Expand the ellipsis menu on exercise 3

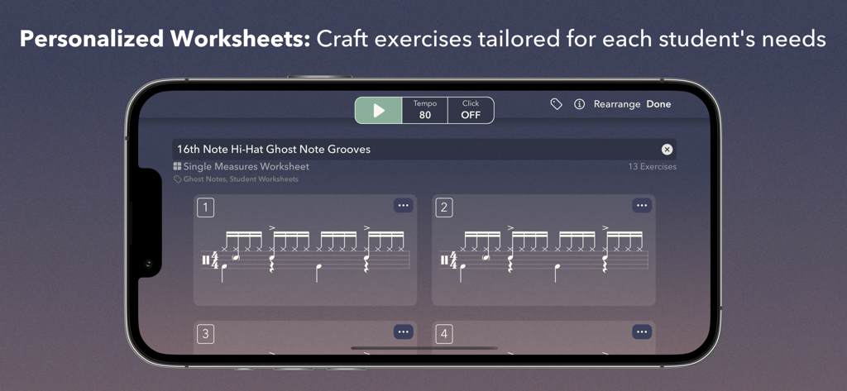pyautogui.click(x=403, y=332)
